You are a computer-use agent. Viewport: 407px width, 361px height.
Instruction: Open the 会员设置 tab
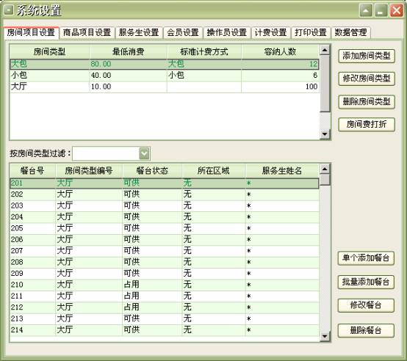(183, 33)
